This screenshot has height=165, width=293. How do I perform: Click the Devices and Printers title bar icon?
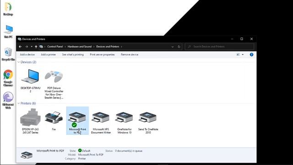tap(19, 39)
